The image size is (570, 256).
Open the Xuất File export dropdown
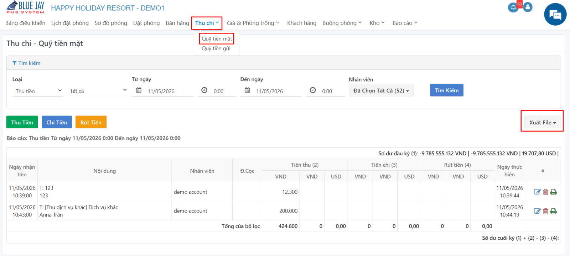[x=543, y=122]
